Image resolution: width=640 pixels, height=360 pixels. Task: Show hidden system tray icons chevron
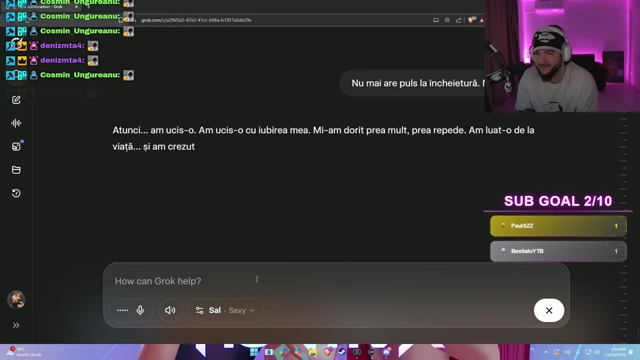(545, 352)
